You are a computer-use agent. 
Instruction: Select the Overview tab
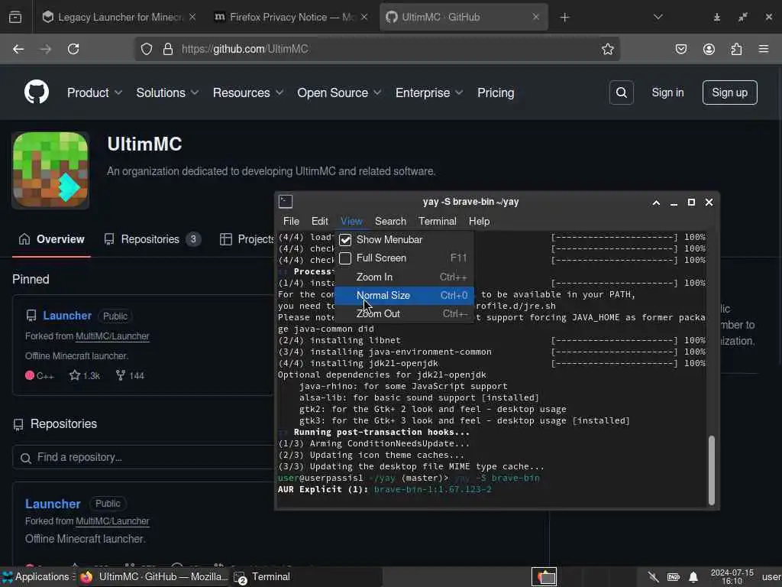[x=51, y=239]
